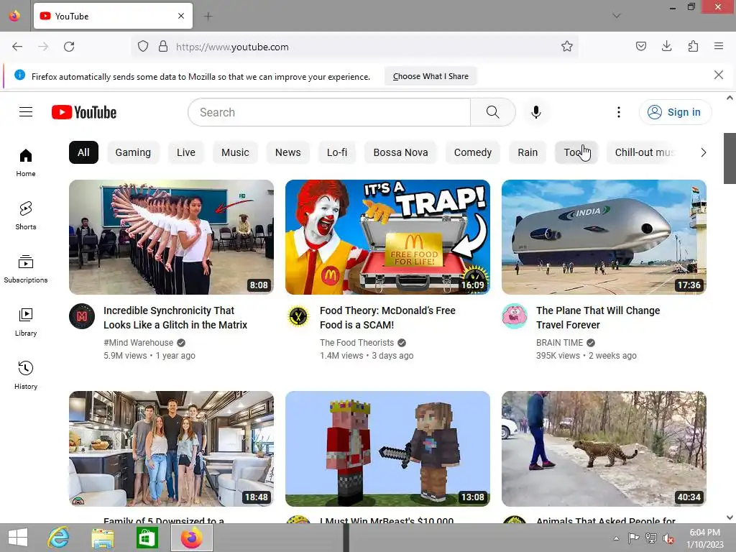This screenshot has width=736, height=552.
Task: Open Food Theory McDonald's video title
Action: (x=387, y=318)
